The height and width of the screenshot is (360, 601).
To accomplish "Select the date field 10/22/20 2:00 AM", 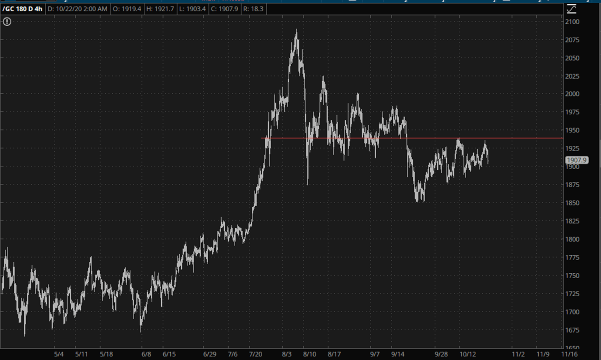I will coord(77,9).
